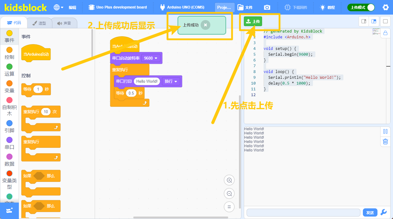The height and width of the screenshot is (219, 393).
Task: Open serial settings wrench icon
Action: point(384,212)
